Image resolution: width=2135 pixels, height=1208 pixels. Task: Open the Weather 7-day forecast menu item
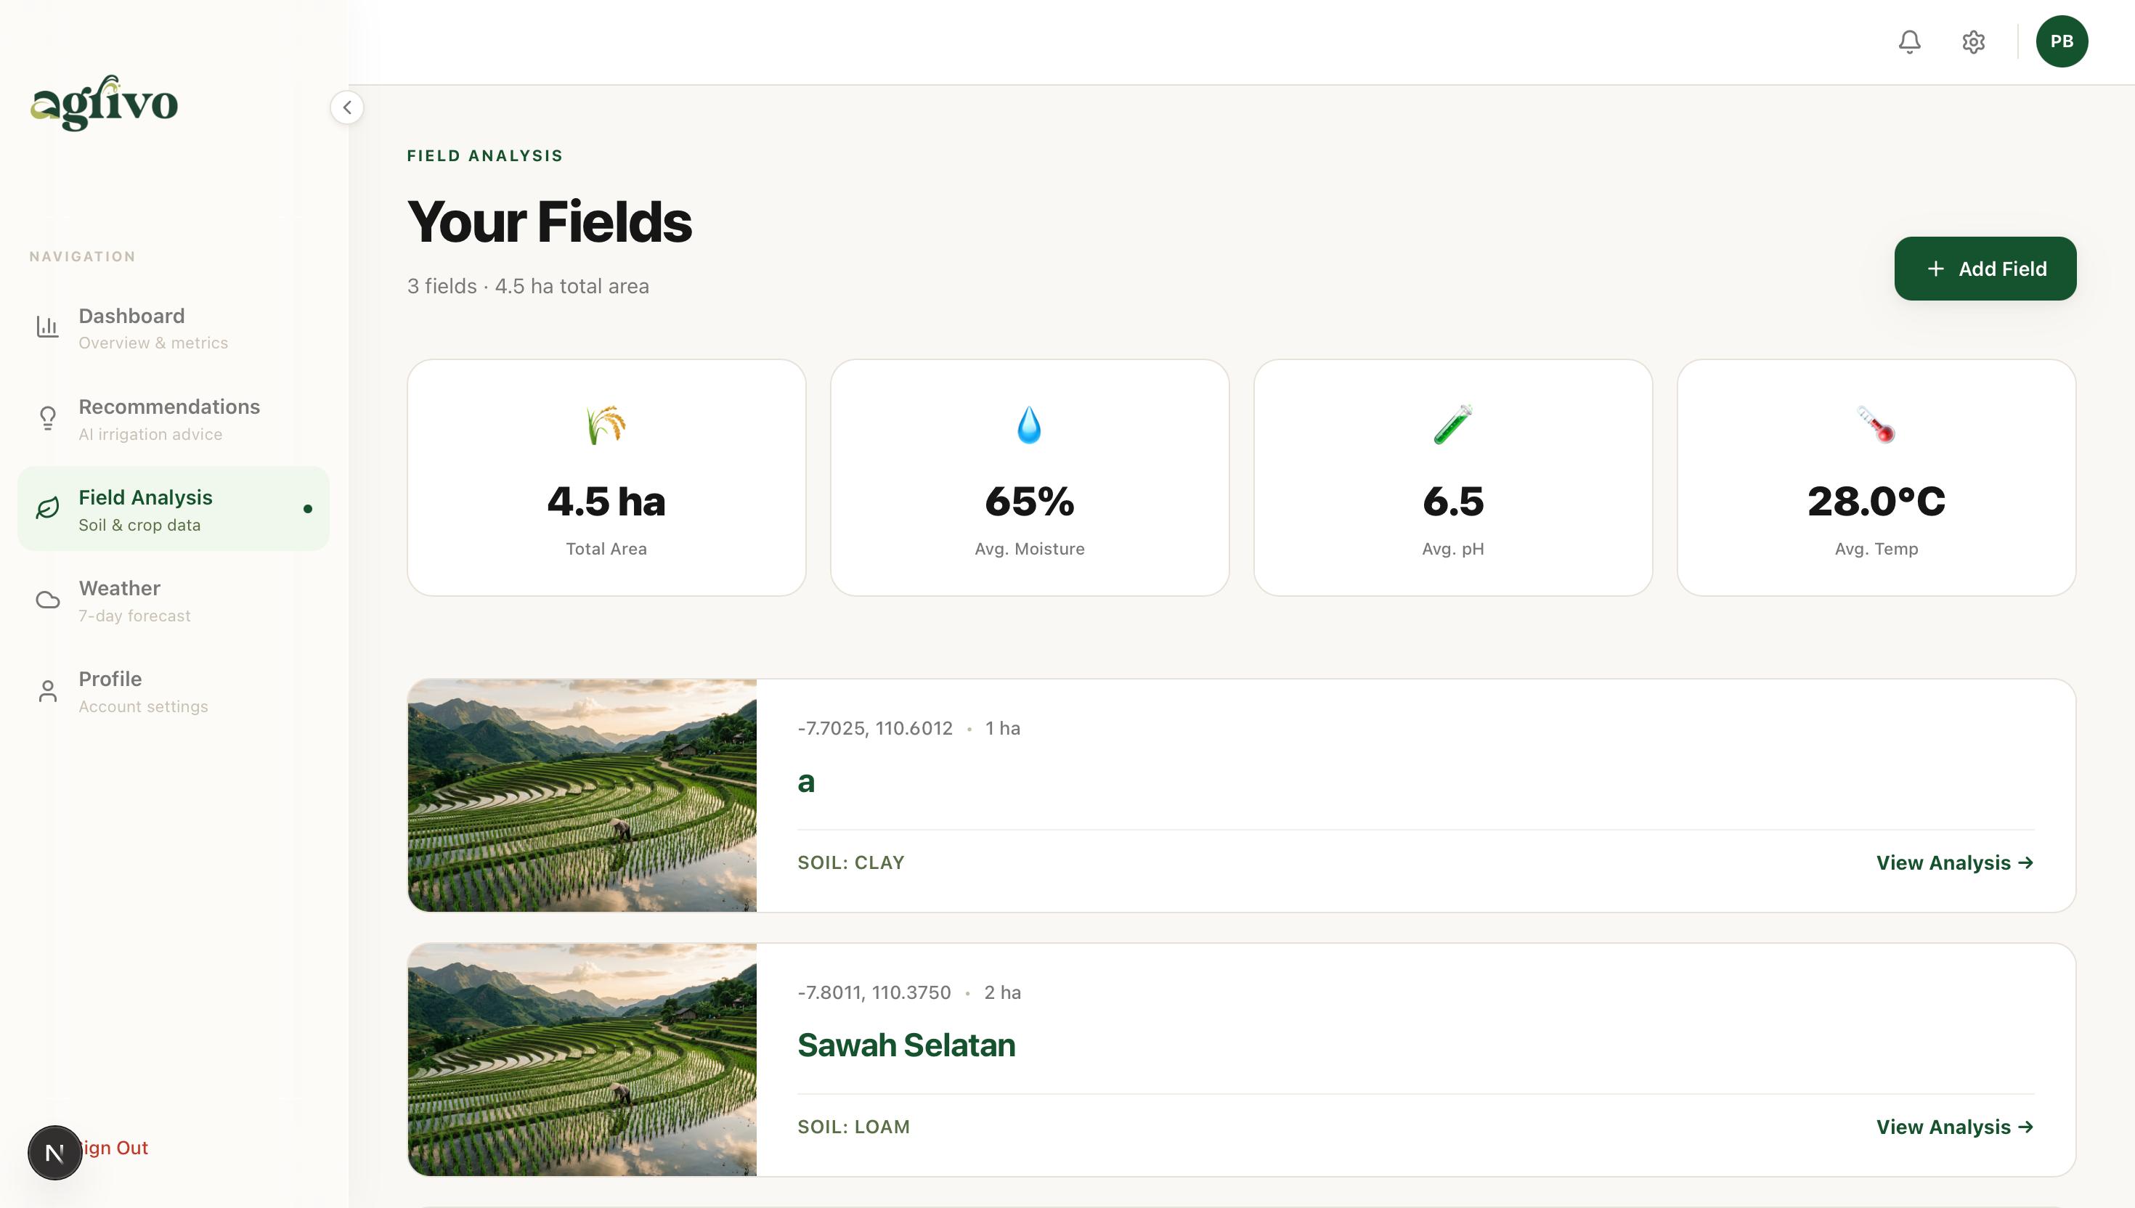[174, 600]
